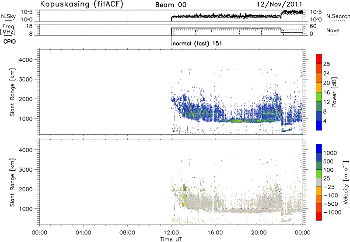Click 'Slant Range [km]' label of power panel

pos(12,92)
